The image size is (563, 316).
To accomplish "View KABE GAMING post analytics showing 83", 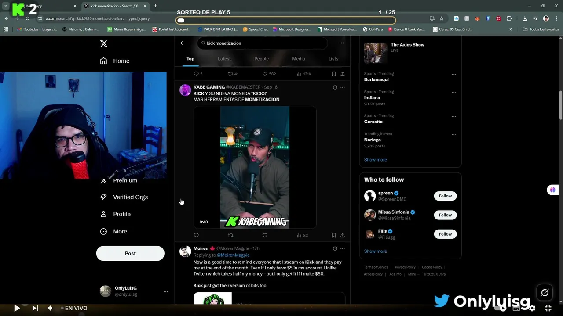I will click(x=302, y=235).
